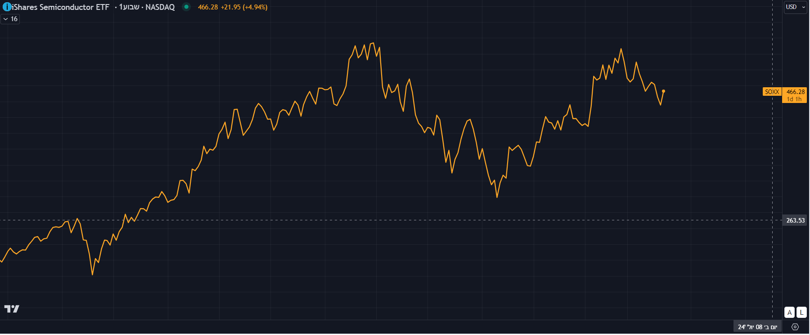This screenshot has height=335, width=810.
Task: Click the green market status indicator dot
Action: tap(186, 7)
